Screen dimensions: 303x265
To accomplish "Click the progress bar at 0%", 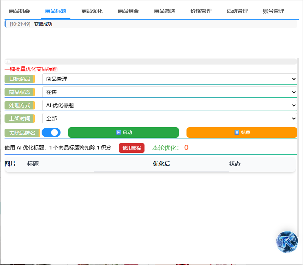I will point(151,62).
